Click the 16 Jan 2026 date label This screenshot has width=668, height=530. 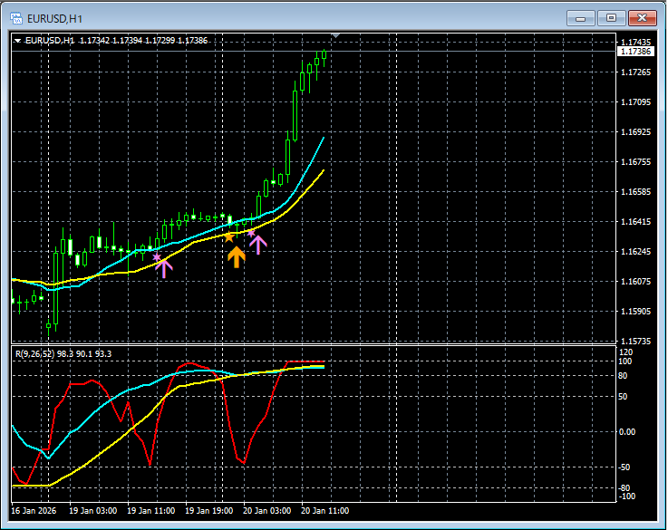(34, 510)
